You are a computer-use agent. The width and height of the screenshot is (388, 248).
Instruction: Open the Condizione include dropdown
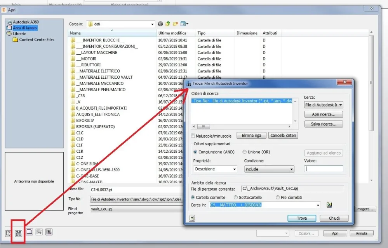click(x=269, y=169)
